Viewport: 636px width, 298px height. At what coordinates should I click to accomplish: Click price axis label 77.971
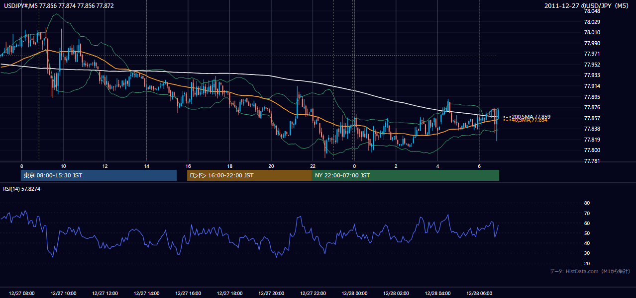(592, 54)
